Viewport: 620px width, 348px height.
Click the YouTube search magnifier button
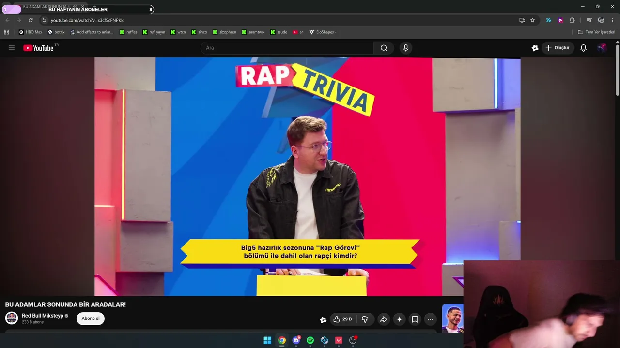(x=384, y=48)
